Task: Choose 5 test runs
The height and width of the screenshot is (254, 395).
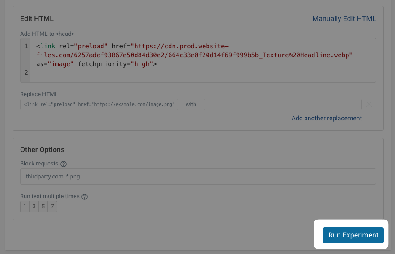Action: [43, 207]
